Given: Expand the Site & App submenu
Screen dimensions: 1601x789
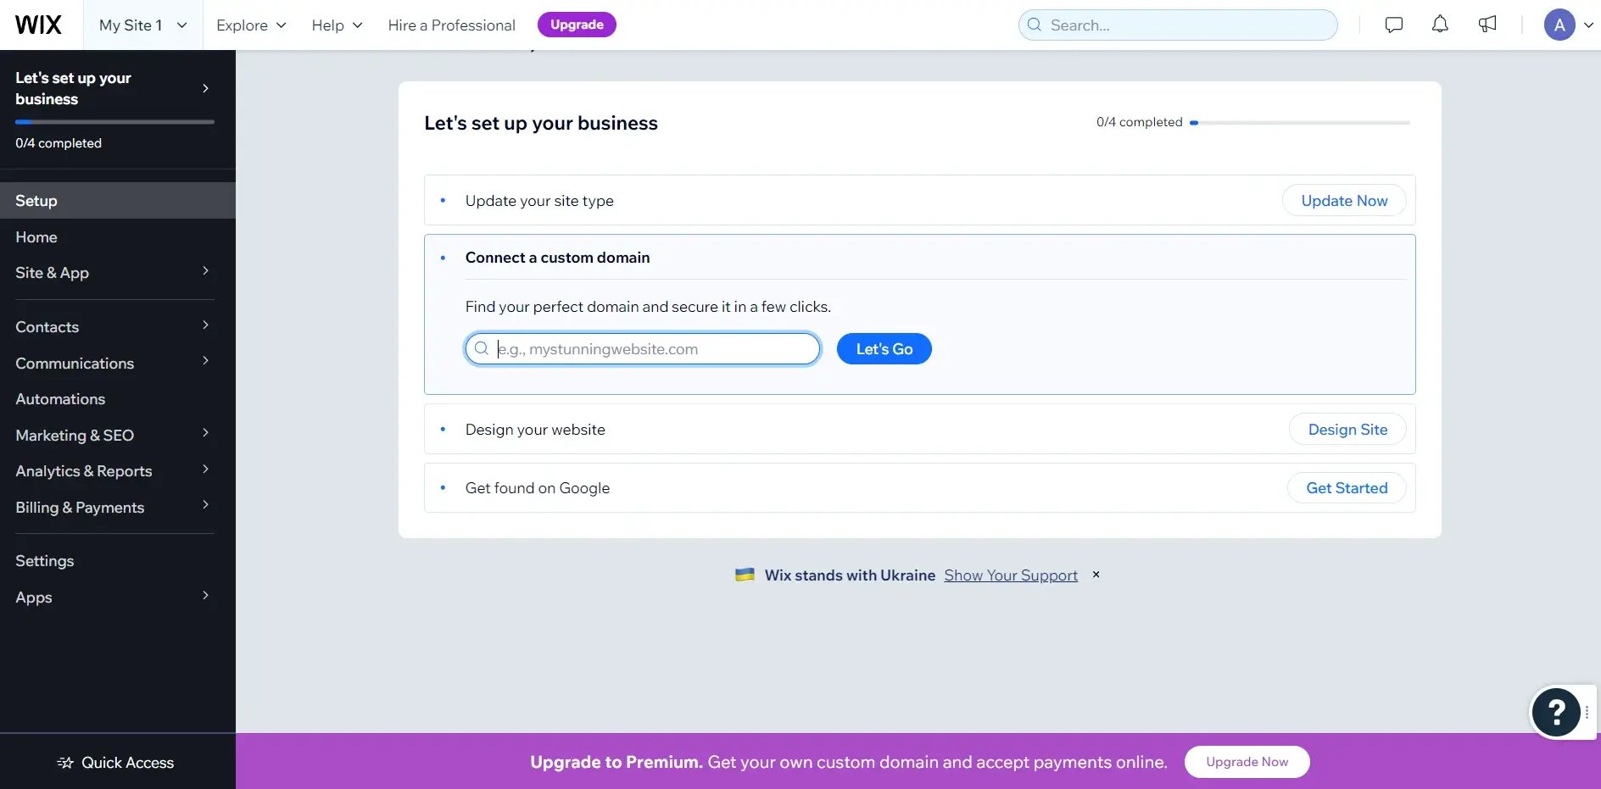Looking at the screenshot, I should click(x=205, y=271).
